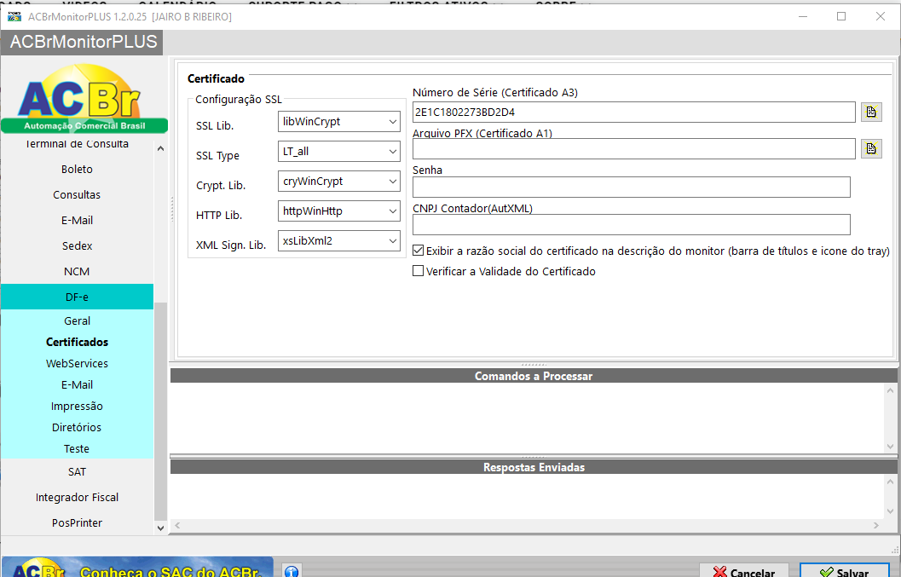The width and height of the screenshot is (901, 577).
Task: Select Sedex in sidebar
Action: pyautogui.click(x=77, y=246)
